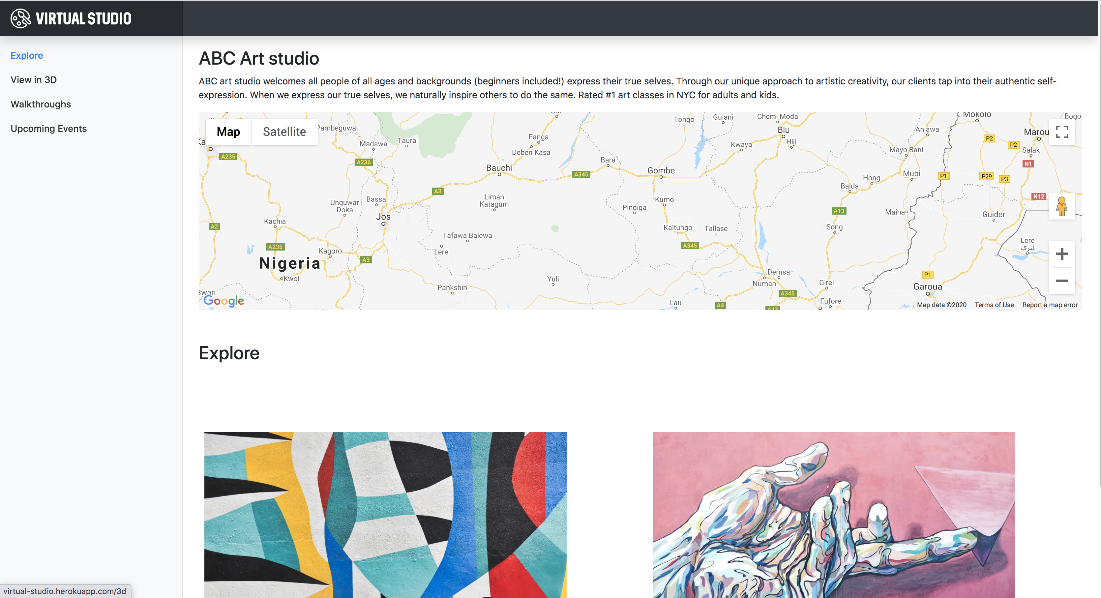Select the Street View pegman icon
Image resolution: width=1101 pixels, height=598 pixels.
point(1062,206)
